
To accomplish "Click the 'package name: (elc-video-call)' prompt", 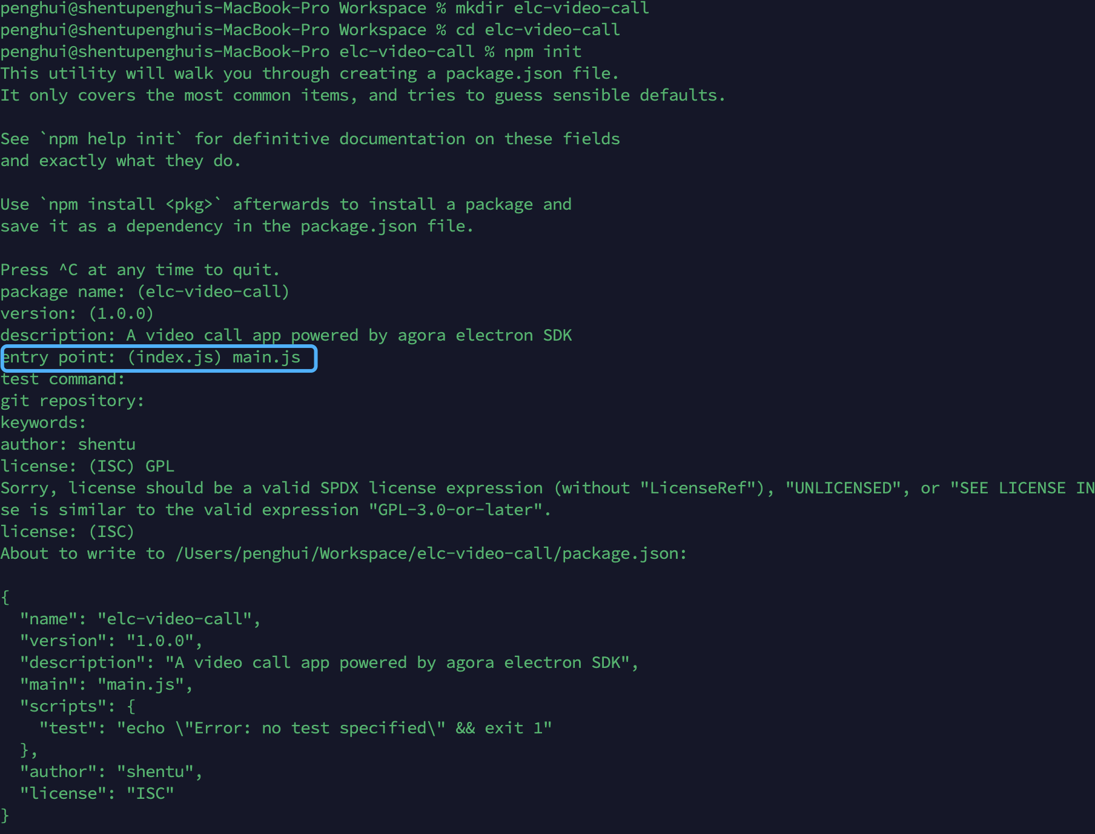I will (145, 292).
